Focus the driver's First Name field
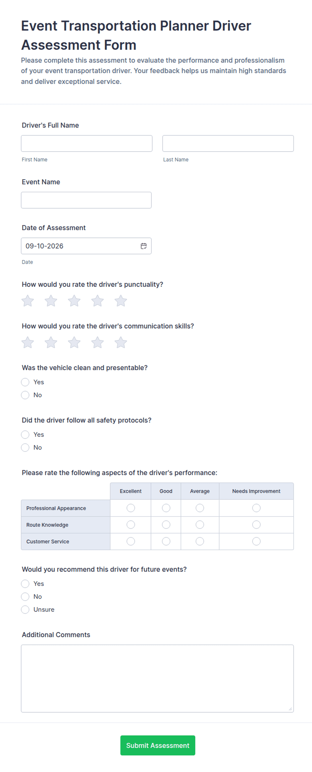This screenshot has height=772, width=312. click(x=87, y=143)
